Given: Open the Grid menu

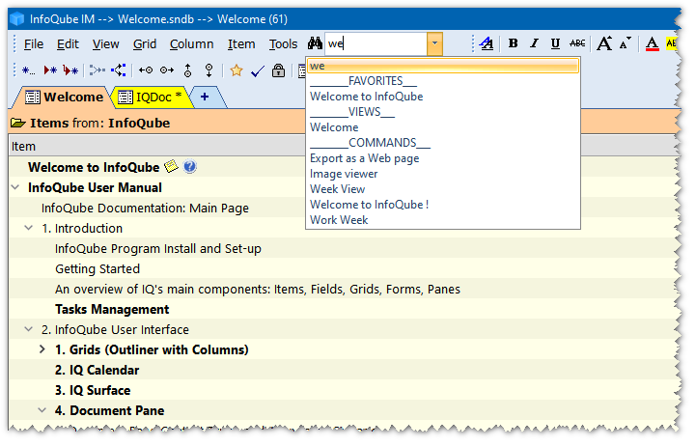Looking at the screenshot, I should [x=145, y=44].
